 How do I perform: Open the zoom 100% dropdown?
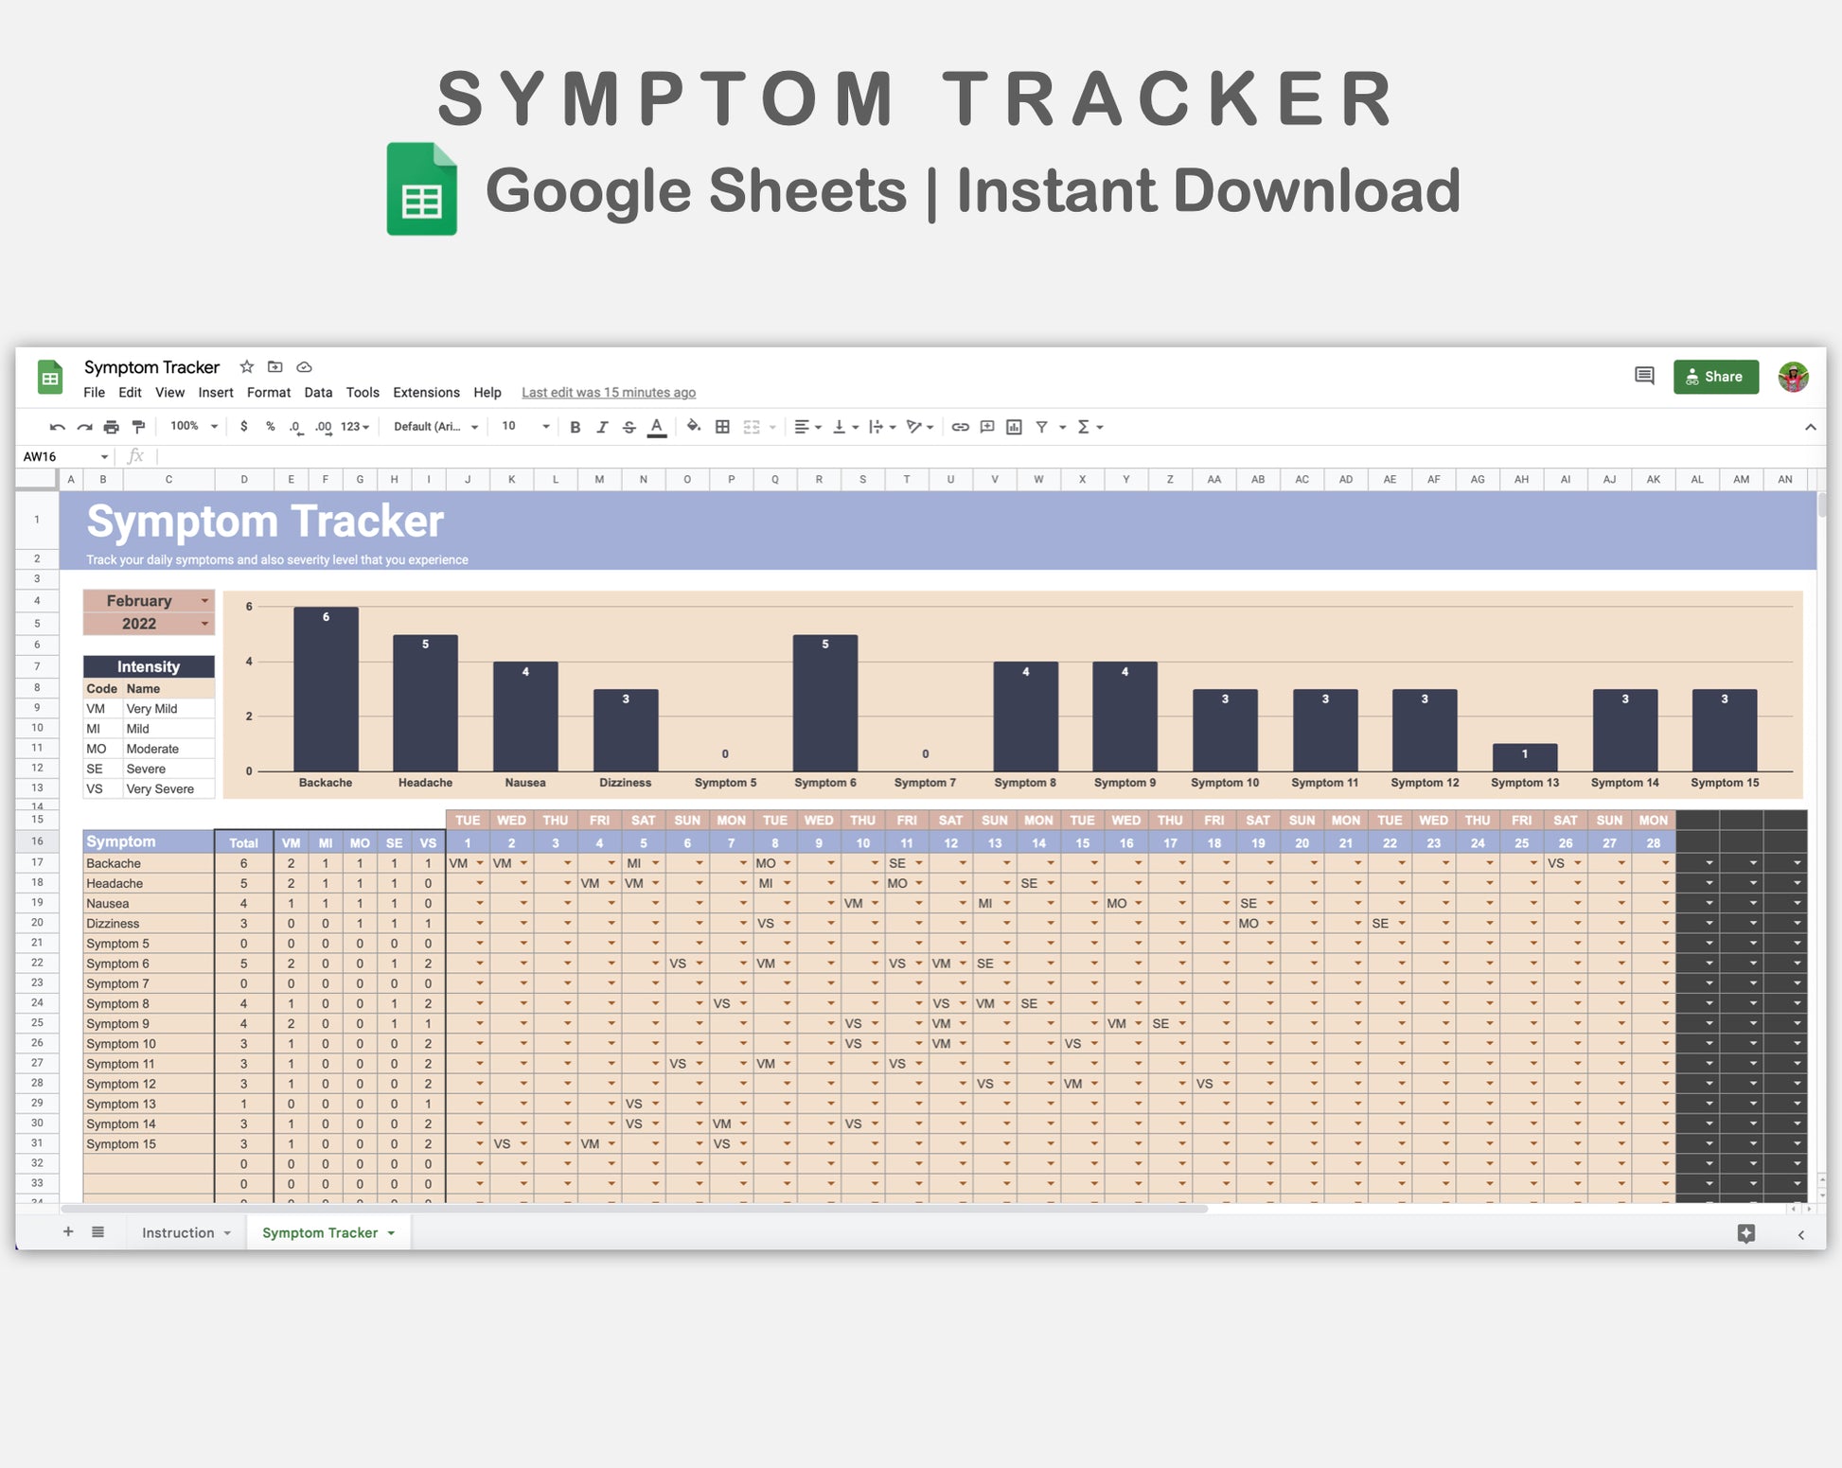click(x=193, y=427)
